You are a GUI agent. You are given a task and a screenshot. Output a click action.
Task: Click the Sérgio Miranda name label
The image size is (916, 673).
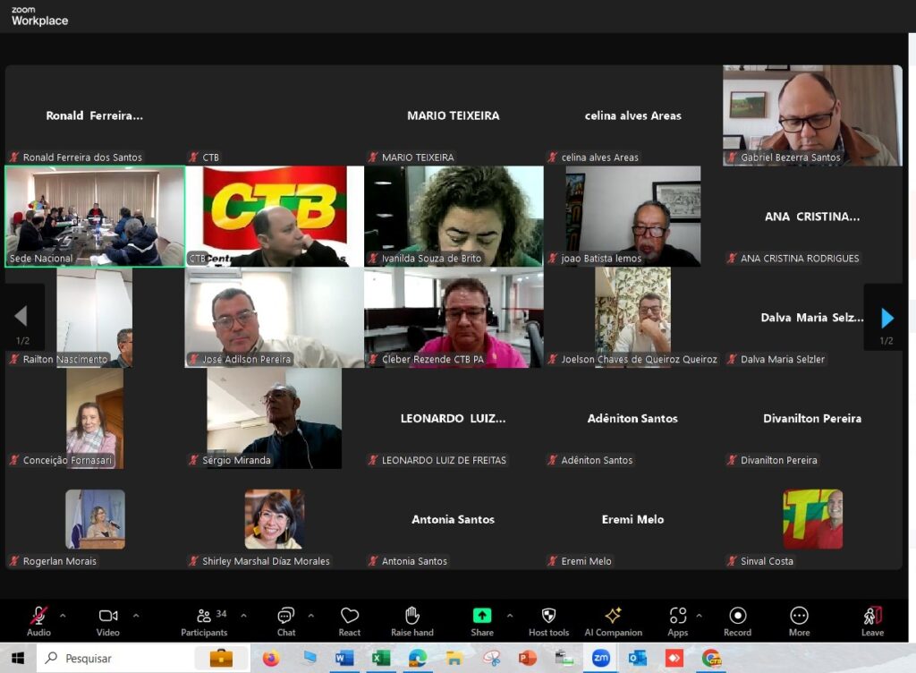tap(236, 460)
